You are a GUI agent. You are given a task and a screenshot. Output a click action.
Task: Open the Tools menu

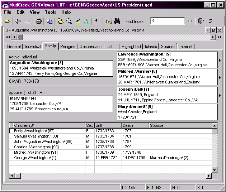[x=50, y=12]
